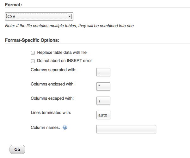Focus the Columns escaped with backslash field
190x158 pixels.
pos(103,101)
